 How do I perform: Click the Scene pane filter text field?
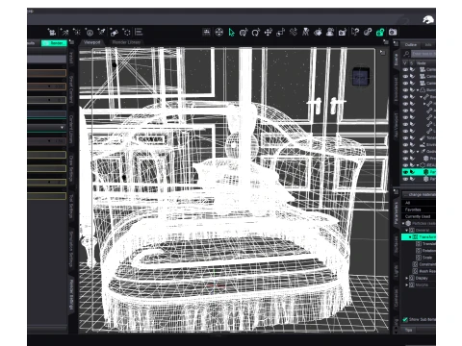click(423, 54)
